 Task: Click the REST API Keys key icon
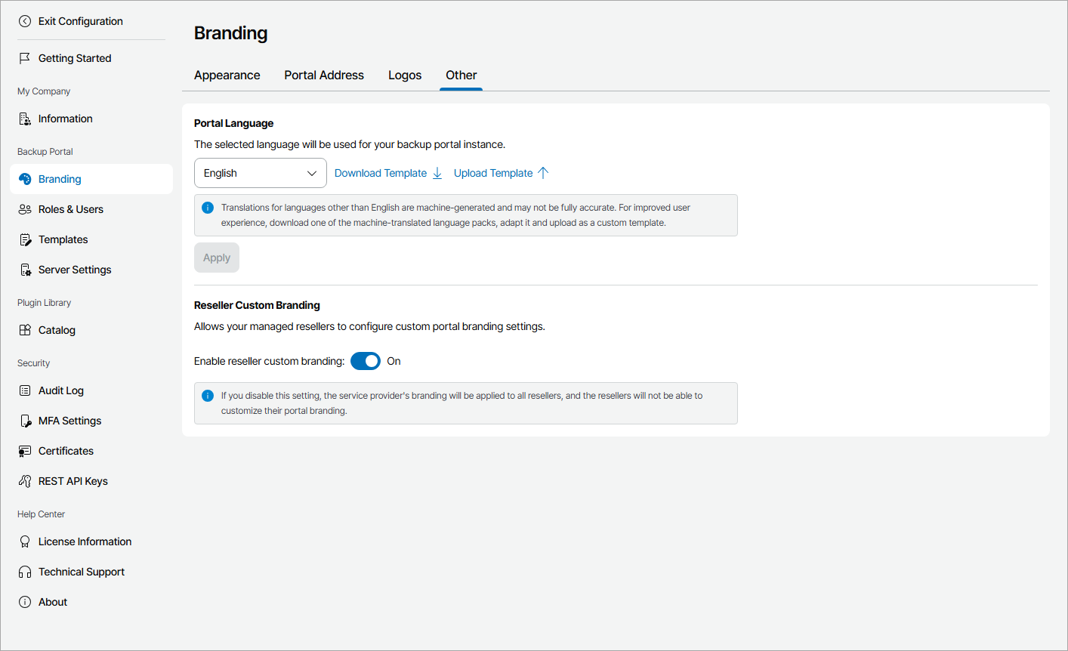(x=25, y=481)
